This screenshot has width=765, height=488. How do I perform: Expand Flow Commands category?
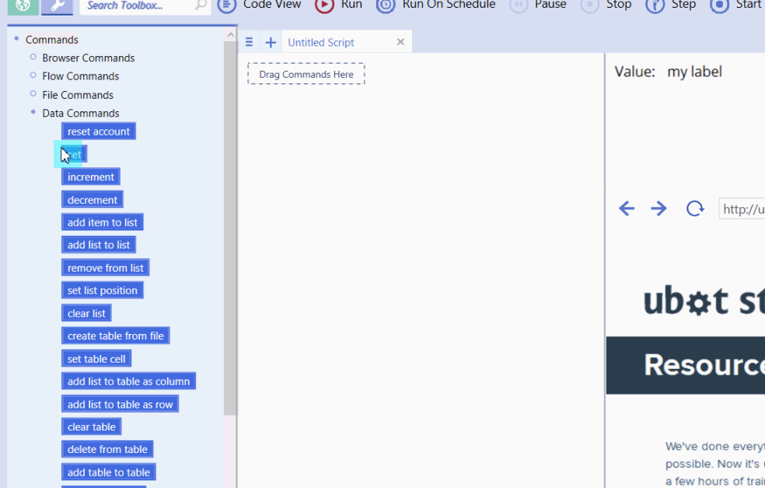coord(33,75)
